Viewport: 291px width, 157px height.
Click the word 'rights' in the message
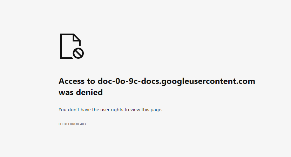117,109
